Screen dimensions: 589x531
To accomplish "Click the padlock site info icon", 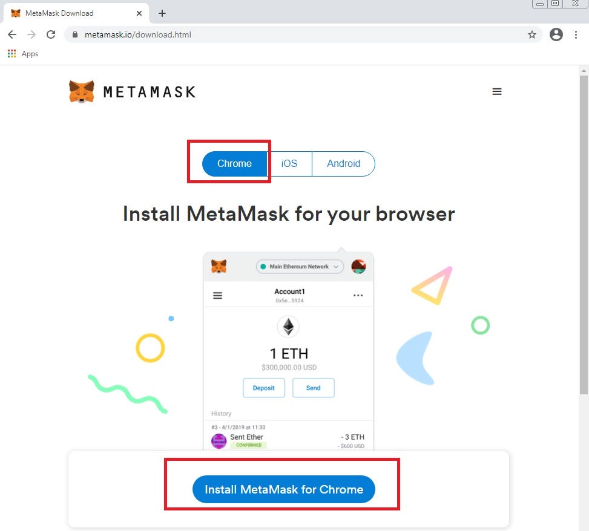I will pos(74,34).
